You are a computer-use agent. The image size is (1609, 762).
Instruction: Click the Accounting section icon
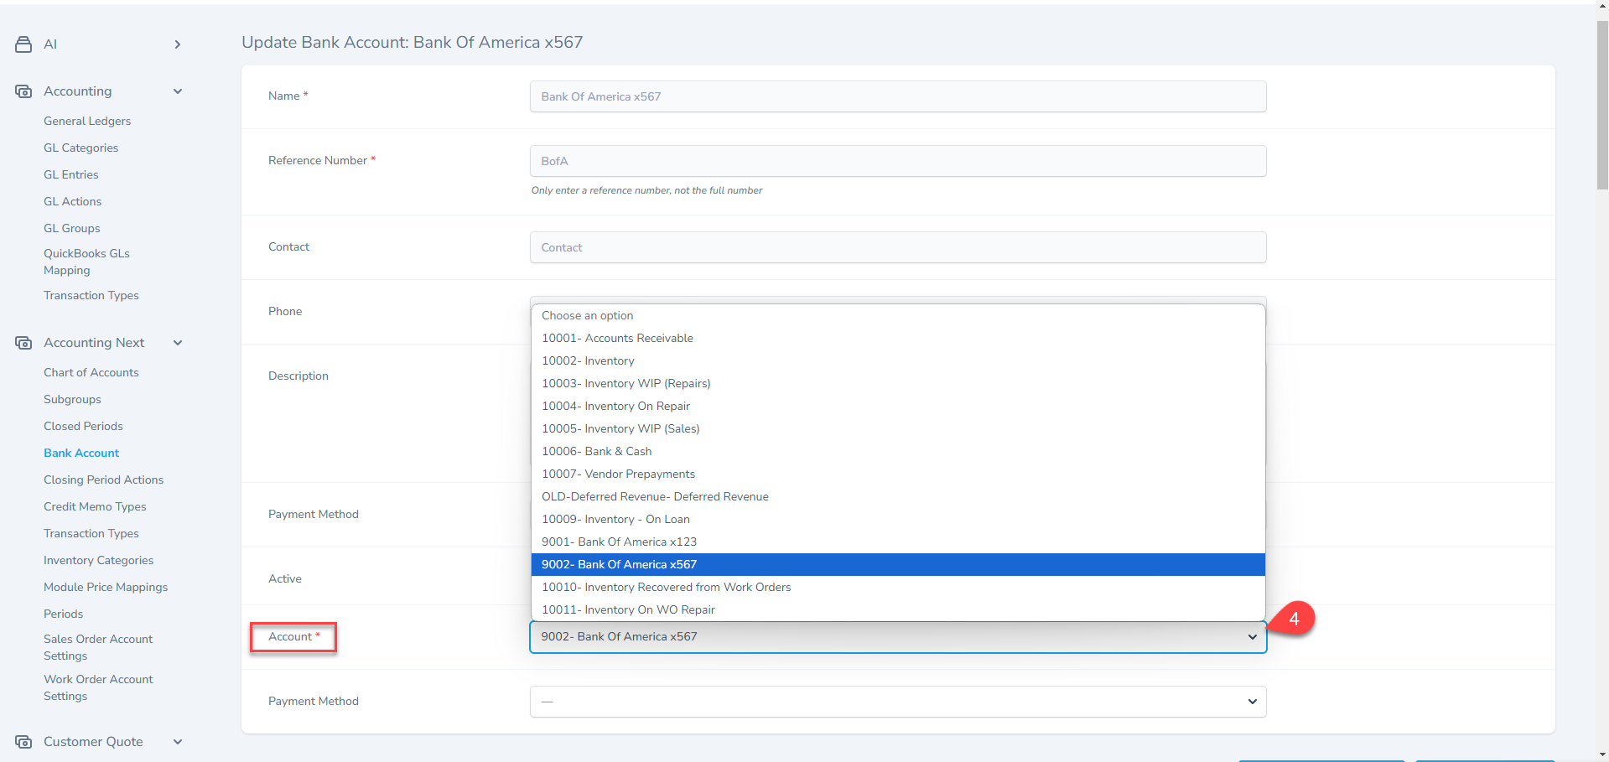pyautogui.click(x=23, y=91)
